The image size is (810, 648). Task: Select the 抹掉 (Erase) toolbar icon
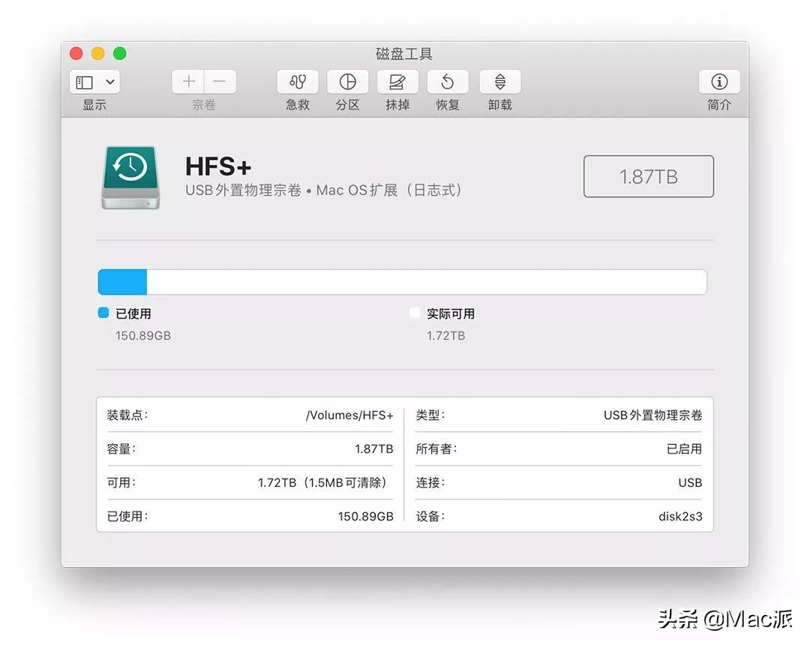point(397,82)
